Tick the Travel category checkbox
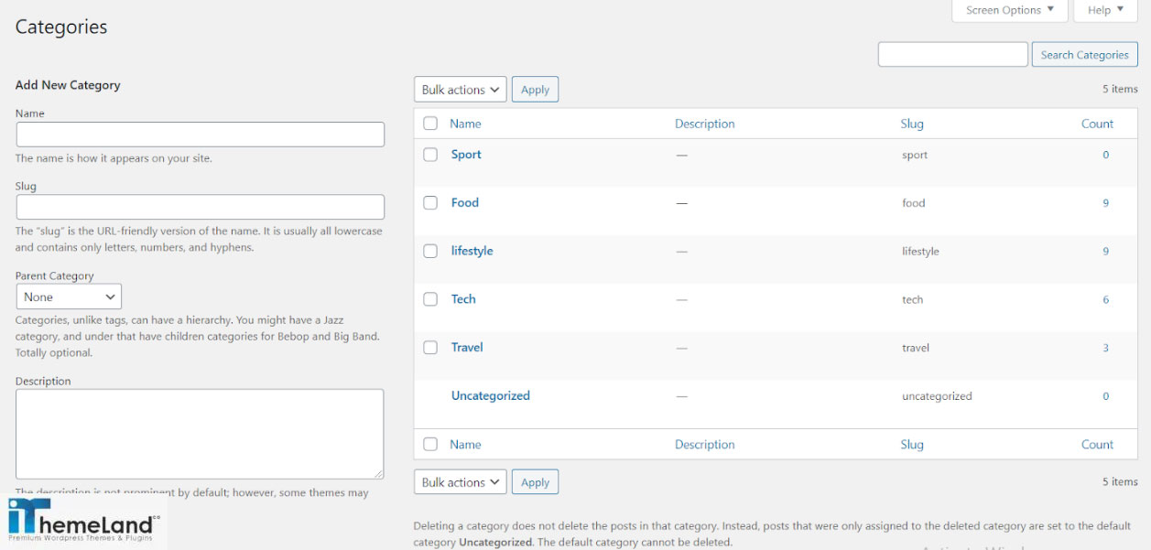The image size is (1151, 550). 430,348
